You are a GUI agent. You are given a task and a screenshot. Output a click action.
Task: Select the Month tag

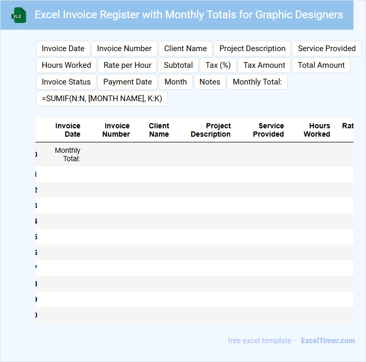coord(176,82)
